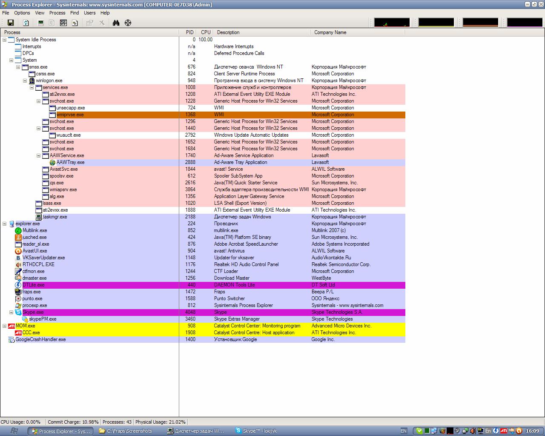Collapse the AAWService.exe tree node
The width and height of the screenshot is (545, 436).
coord(39,155)
